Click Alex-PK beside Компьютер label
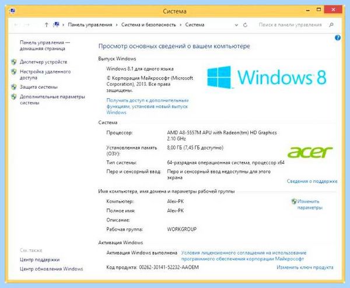The width and height of the screenshot is (350, 288). click(176, 202)
